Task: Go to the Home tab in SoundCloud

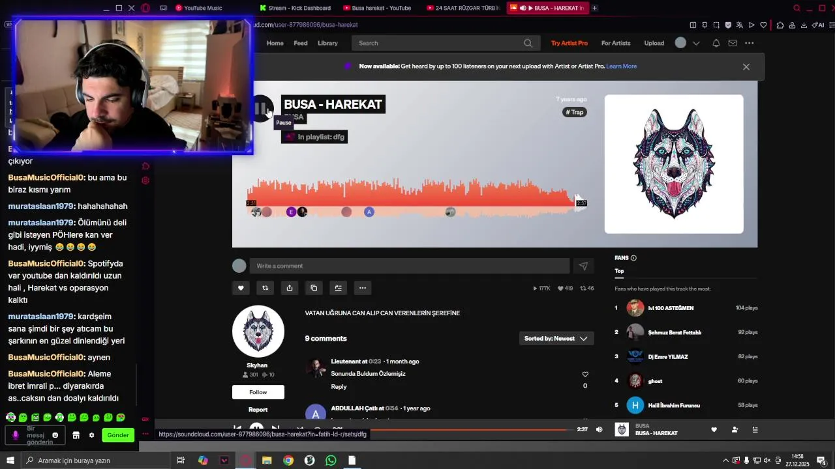Action: coord(275,43)
